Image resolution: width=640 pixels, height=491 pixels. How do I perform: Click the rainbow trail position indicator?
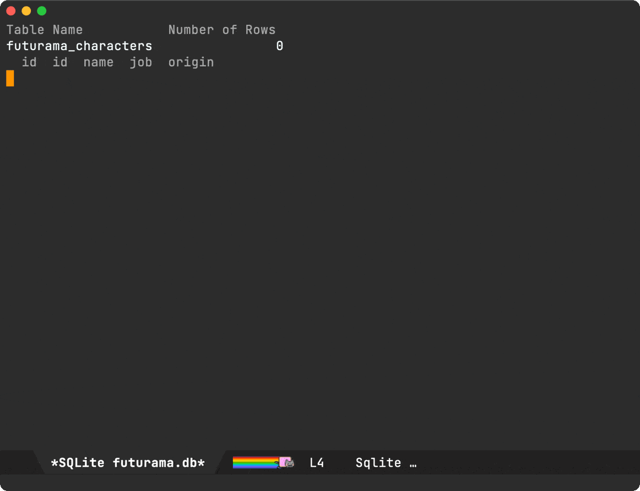pos(256,462)
